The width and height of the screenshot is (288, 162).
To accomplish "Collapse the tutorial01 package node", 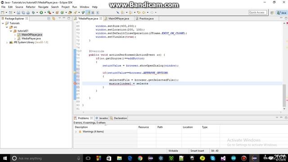I will (11, 31).
